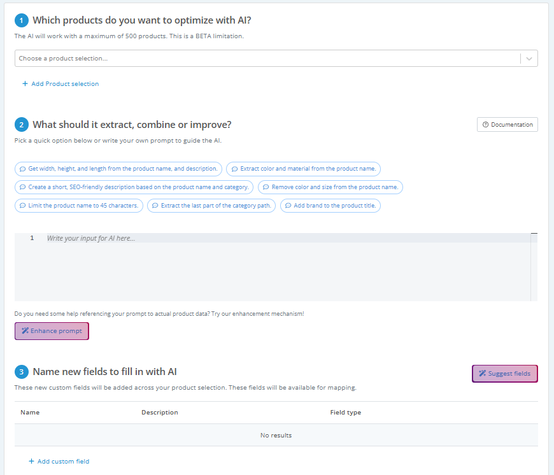This screenshot has height=475, width=554.
Task: Click the 'No results' table row
Action: click(276, 435)
